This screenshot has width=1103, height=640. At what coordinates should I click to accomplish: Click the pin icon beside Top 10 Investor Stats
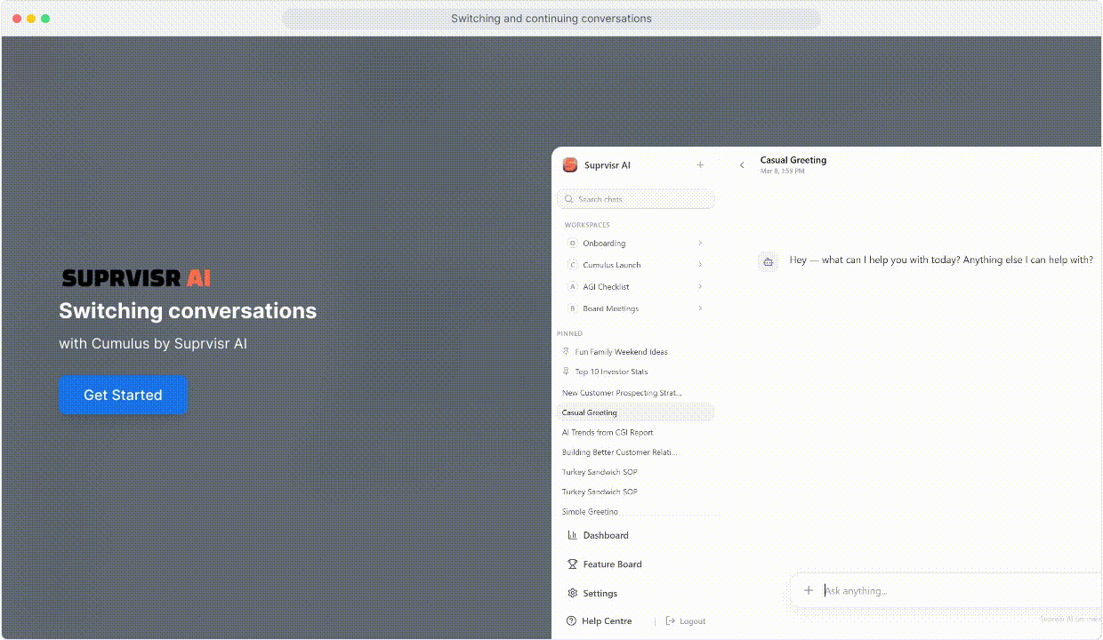tap(567, 372)
